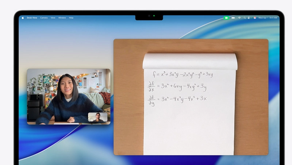Screen dimensions: 292x165
Task: Open Spotlight search magnifier
Action: point(245,18)
